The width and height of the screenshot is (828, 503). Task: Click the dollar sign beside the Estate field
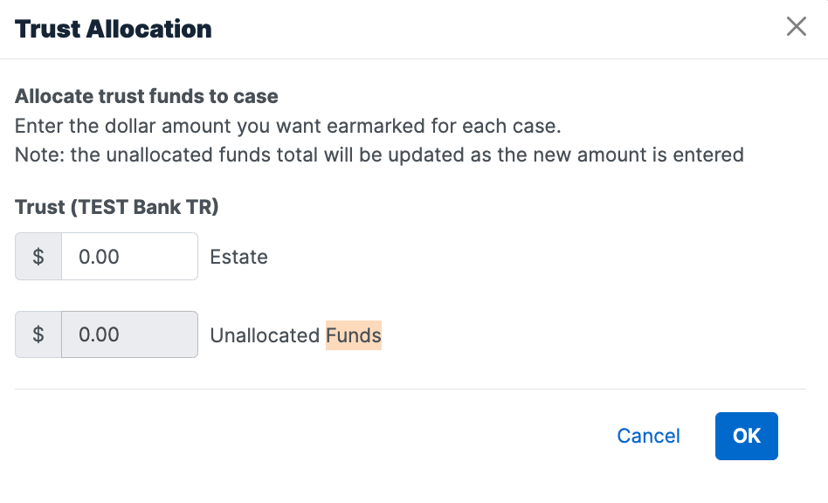(38, 256)
